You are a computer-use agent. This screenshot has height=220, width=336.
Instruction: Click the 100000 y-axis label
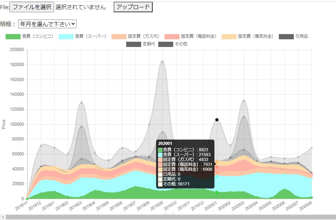[x=17, y=124]
